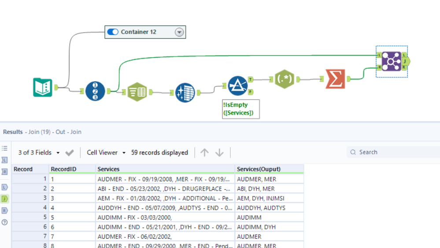This screenshot has width=440, height=248.
Task: Click the Filter tool False output anchor
Action: click(x=251, y=92)
